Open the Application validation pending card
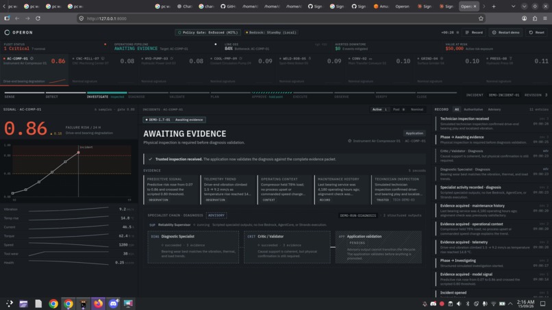 [379, 247]
